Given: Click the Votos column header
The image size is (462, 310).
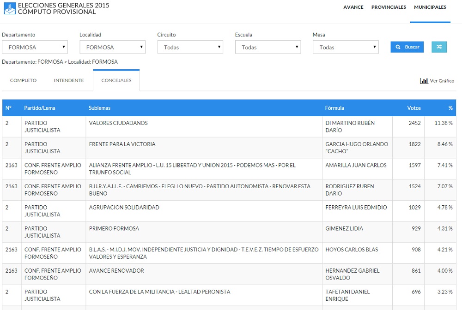Looking at the screenshot, I should tap(413, 108).
